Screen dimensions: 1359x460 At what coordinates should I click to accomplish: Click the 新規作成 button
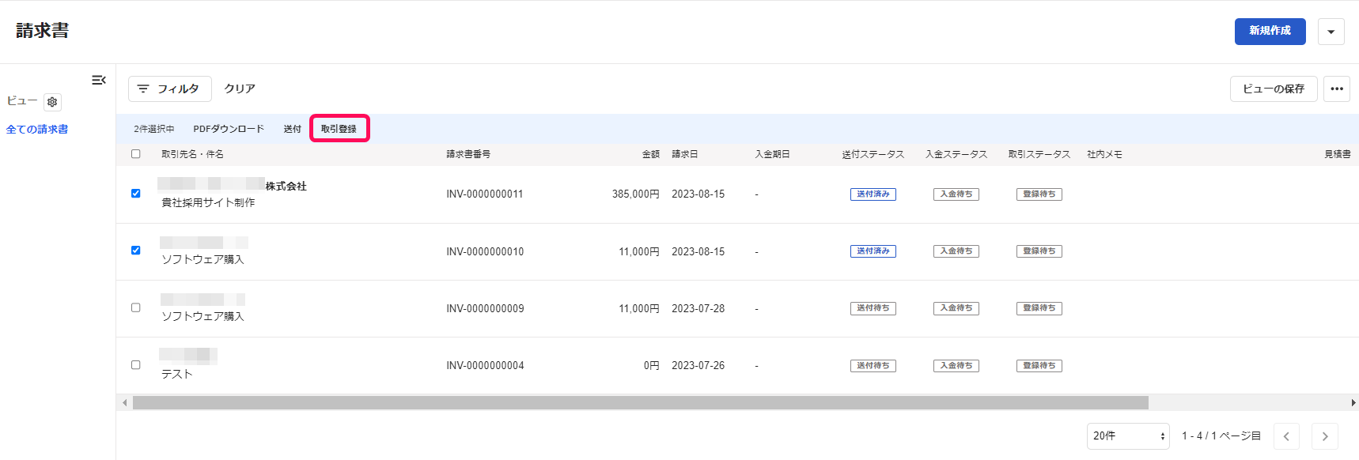pos(1270,31)
